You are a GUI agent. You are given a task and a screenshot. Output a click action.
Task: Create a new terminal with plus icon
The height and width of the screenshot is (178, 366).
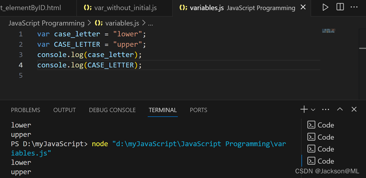pos(304,110)
